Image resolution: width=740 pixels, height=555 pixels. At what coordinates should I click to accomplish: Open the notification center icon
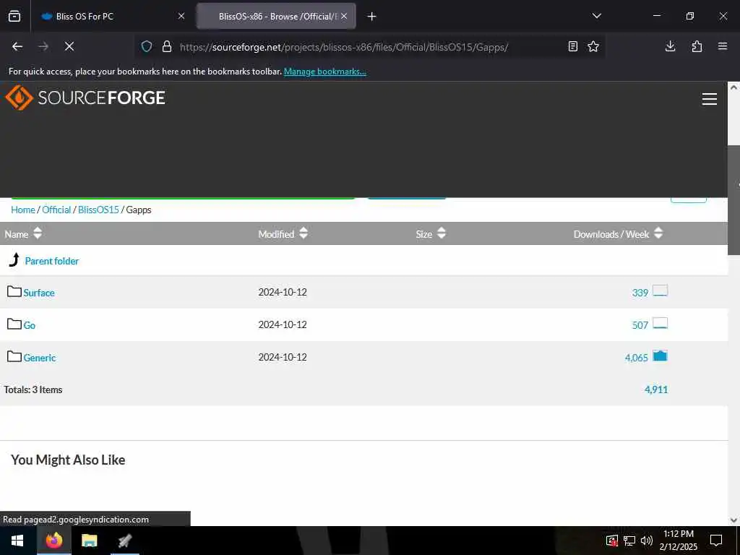coord(716,541)
